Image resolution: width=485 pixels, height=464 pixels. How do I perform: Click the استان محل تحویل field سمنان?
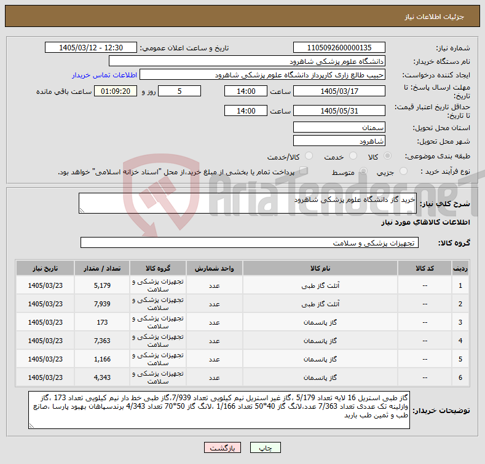(x=339, y=127)
